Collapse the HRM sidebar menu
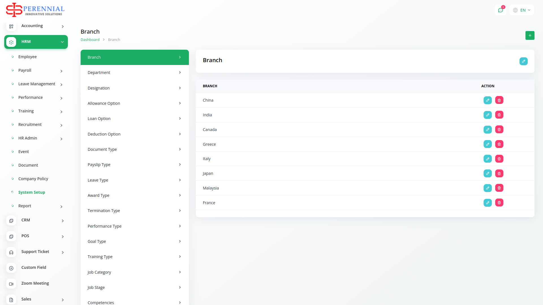Viewport: 543px width, 305px height. click(36, 42)
